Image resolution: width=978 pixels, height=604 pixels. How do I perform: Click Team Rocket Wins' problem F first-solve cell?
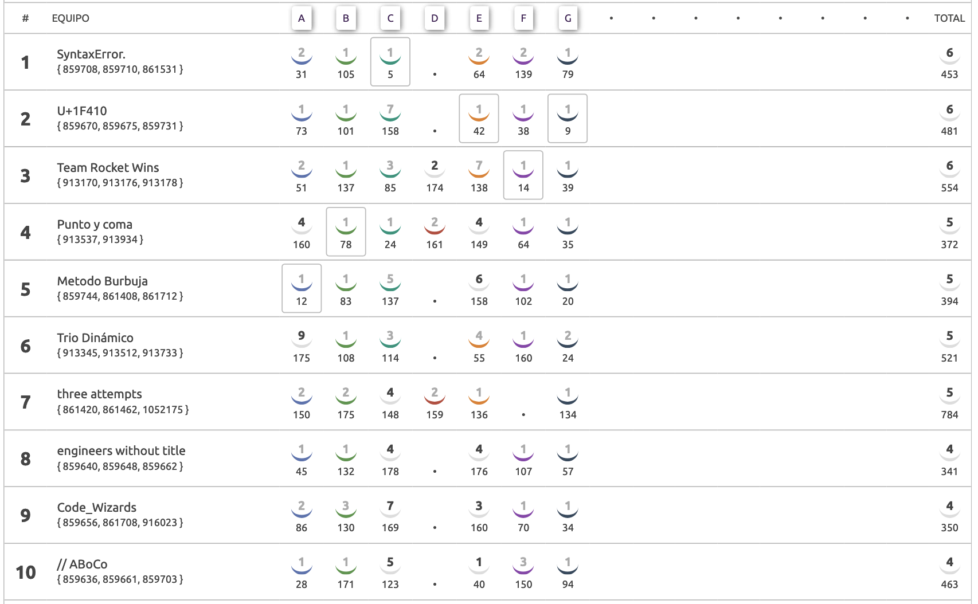pos(523,175)
